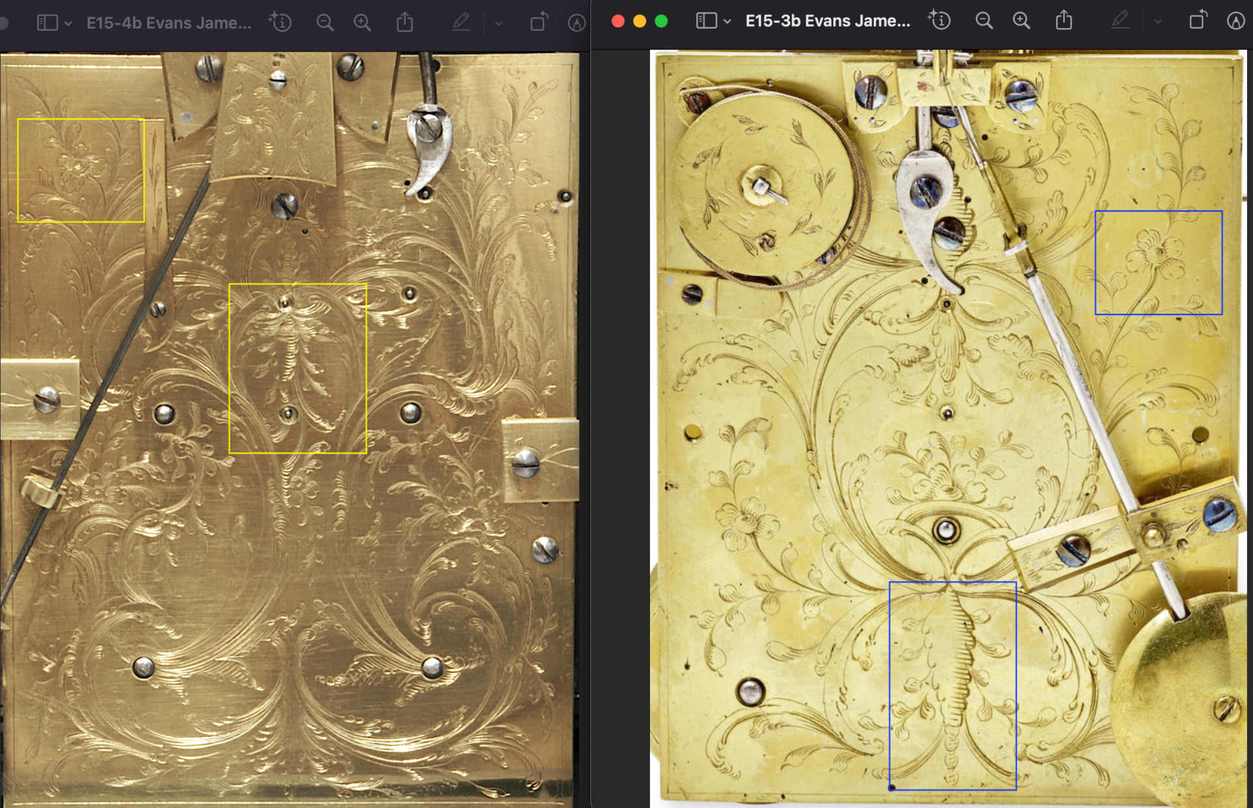Viewport: 1253px width, 808px height.
Task: Rotate the E15-3b image
Action: [1198, 20]
